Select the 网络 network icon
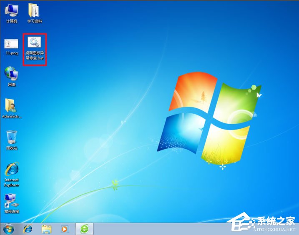299x235 pixels. pos(11,74)
